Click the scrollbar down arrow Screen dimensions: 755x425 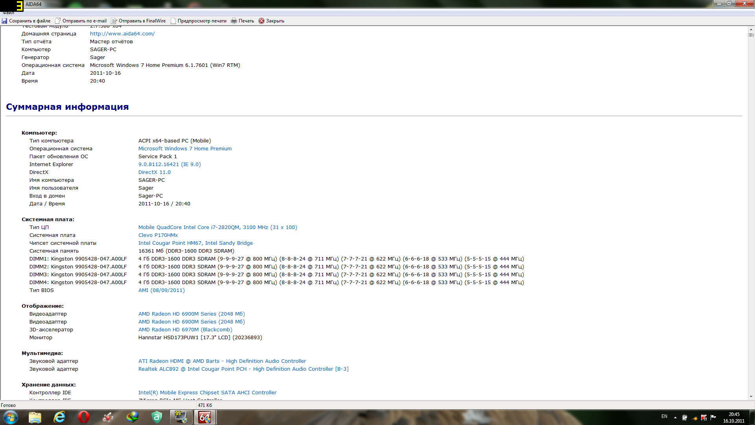tap(751, 397)
